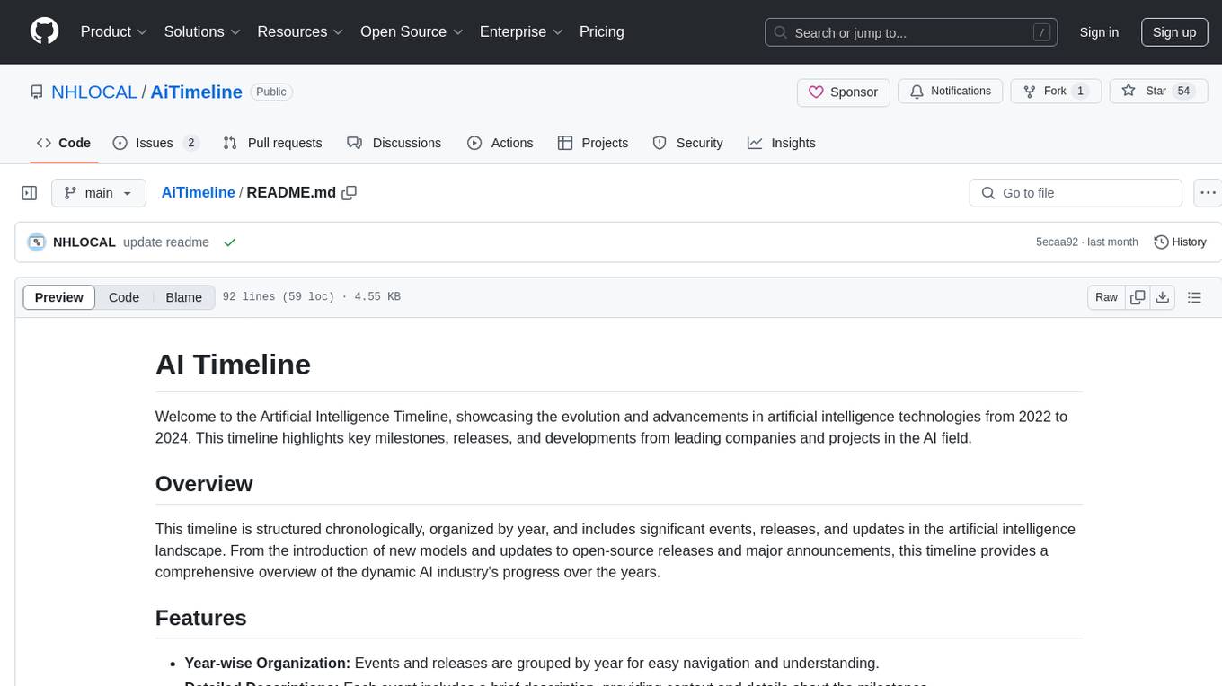This screenshot has width=1222, height=686.
Task: Click the Sign up button
Action: [1174, 32]
